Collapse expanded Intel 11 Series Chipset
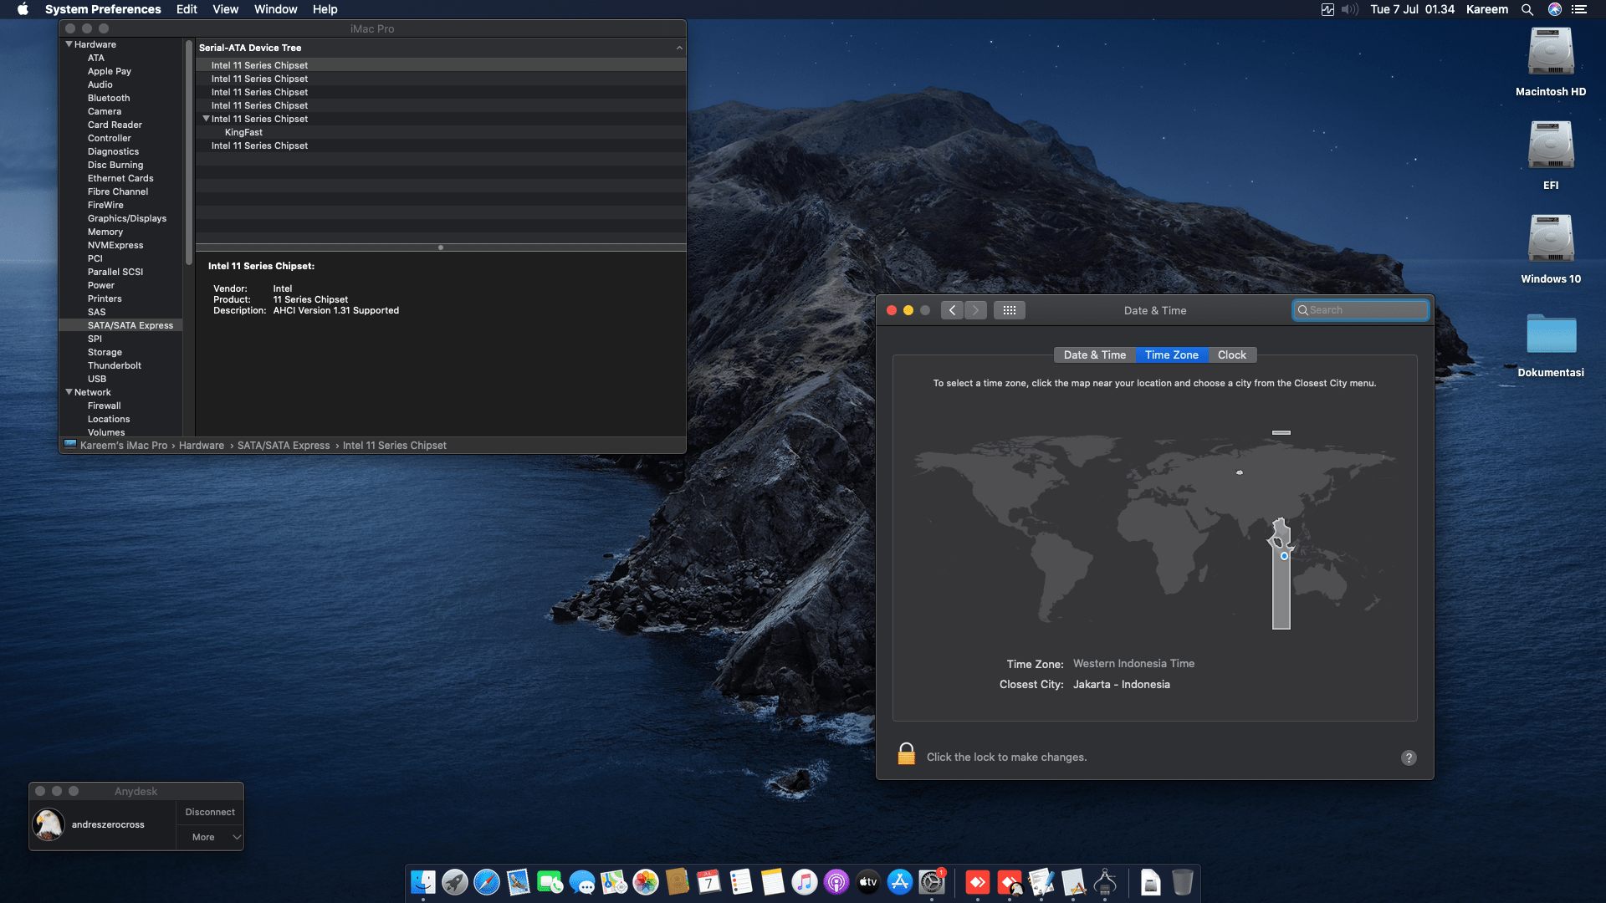1606x903 pixels. [x=206, y=119]
